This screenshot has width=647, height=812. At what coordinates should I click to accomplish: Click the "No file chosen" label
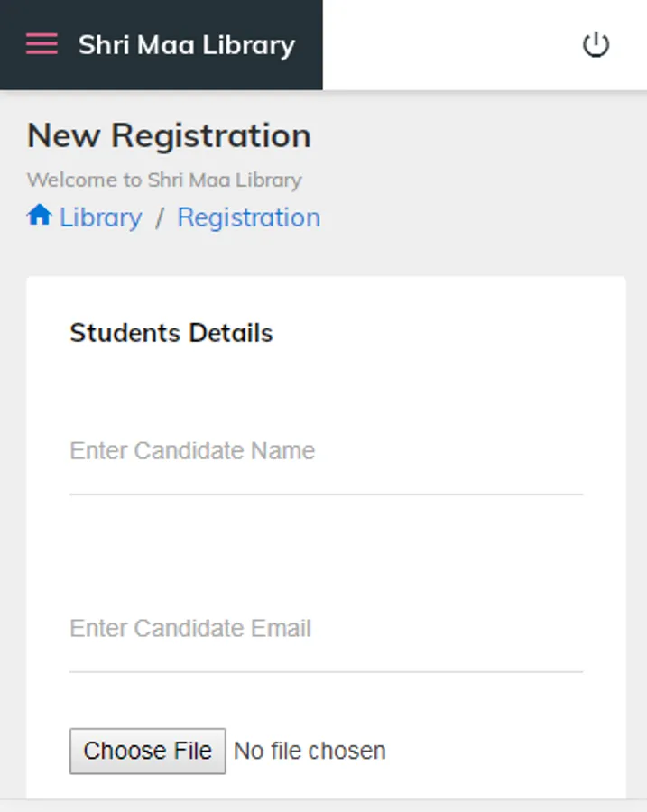pyautogui.click(x=310, y=751)
